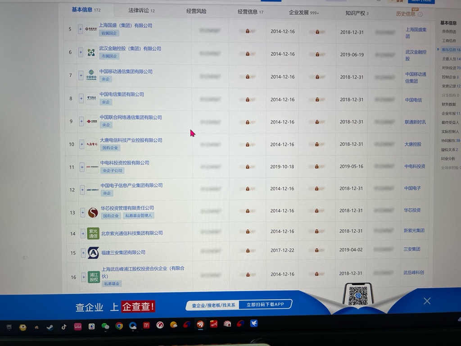
Task: Click the 私募基金管理人 tag
Action: [139, 216]
